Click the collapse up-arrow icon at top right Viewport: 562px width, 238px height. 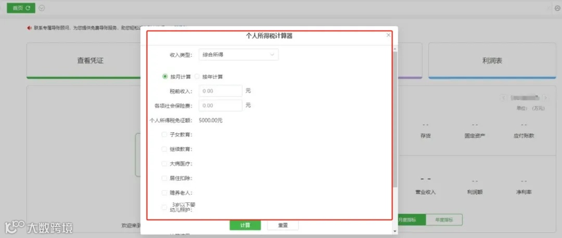(x=557, y=8)
